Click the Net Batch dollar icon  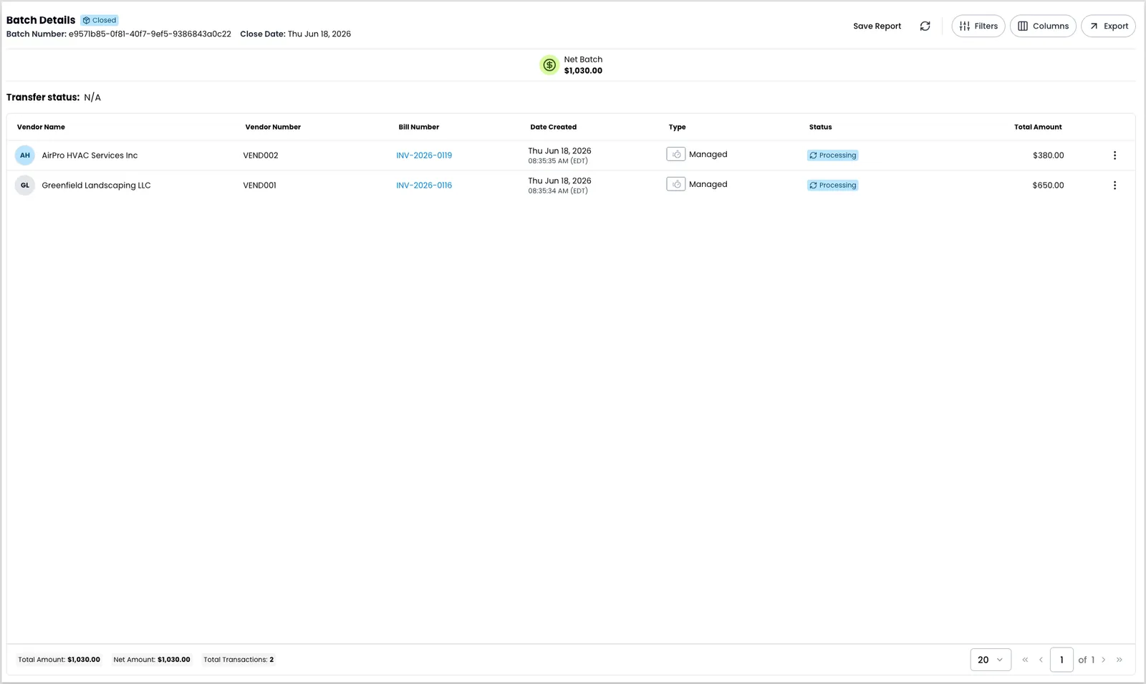549,65
